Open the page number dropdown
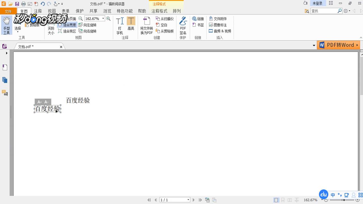Screen dimensions: 363x204 click(188, 200)
